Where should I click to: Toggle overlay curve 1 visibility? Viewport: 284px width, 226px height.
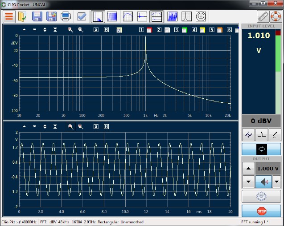(x=142, y=30)
